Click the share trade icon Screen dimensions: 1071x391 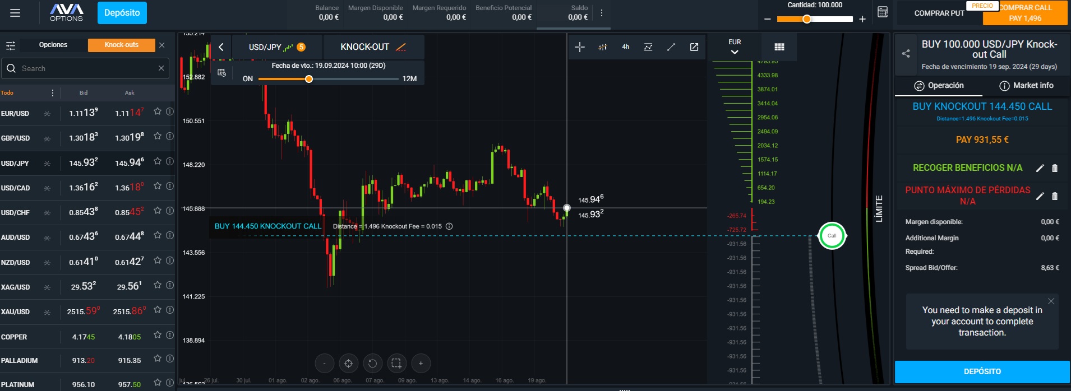coord(906,54)
